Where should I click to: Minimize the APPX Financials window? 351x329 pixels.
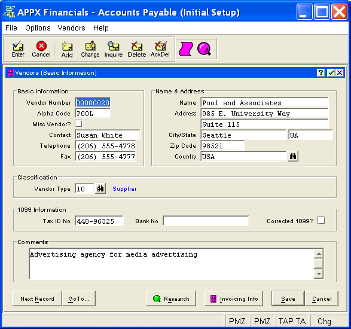304,11
